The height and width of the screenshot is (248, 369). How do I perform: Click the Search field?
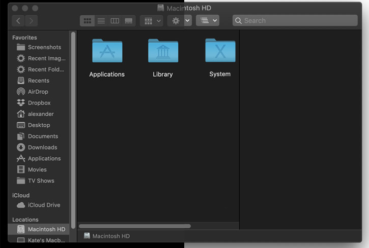pyautogui.click(x=295, y=21)
